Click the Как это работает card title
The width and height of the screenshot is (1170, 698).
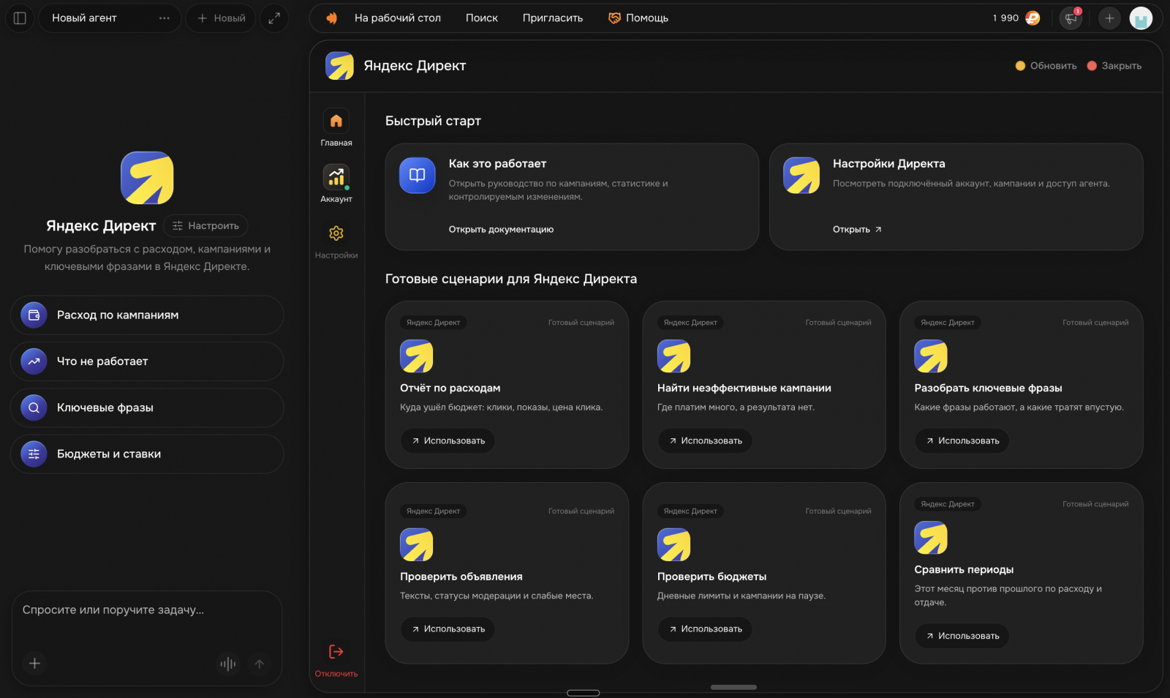pyautogui.click(x=498, y=164)
